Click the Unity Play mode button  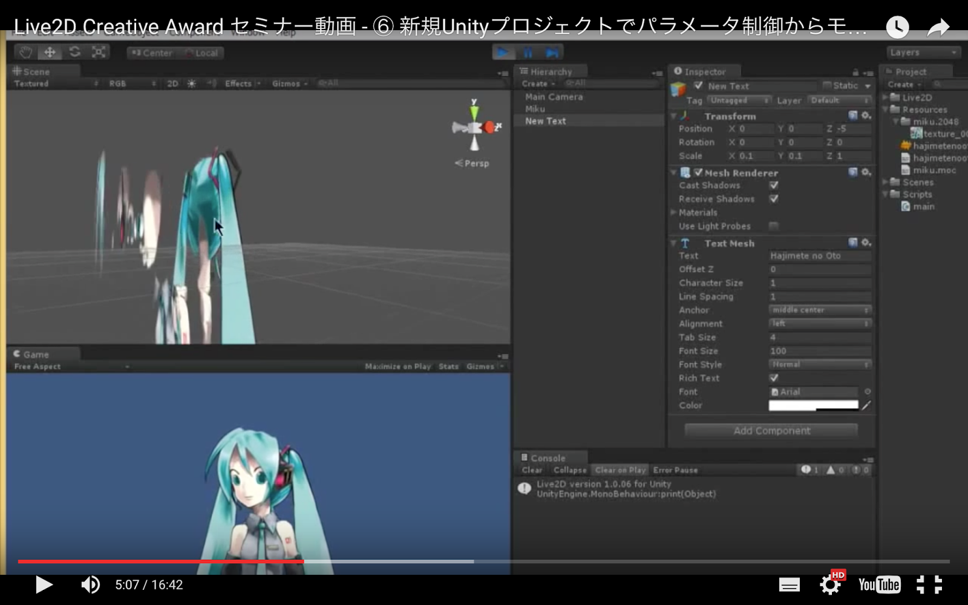(503, 53)
